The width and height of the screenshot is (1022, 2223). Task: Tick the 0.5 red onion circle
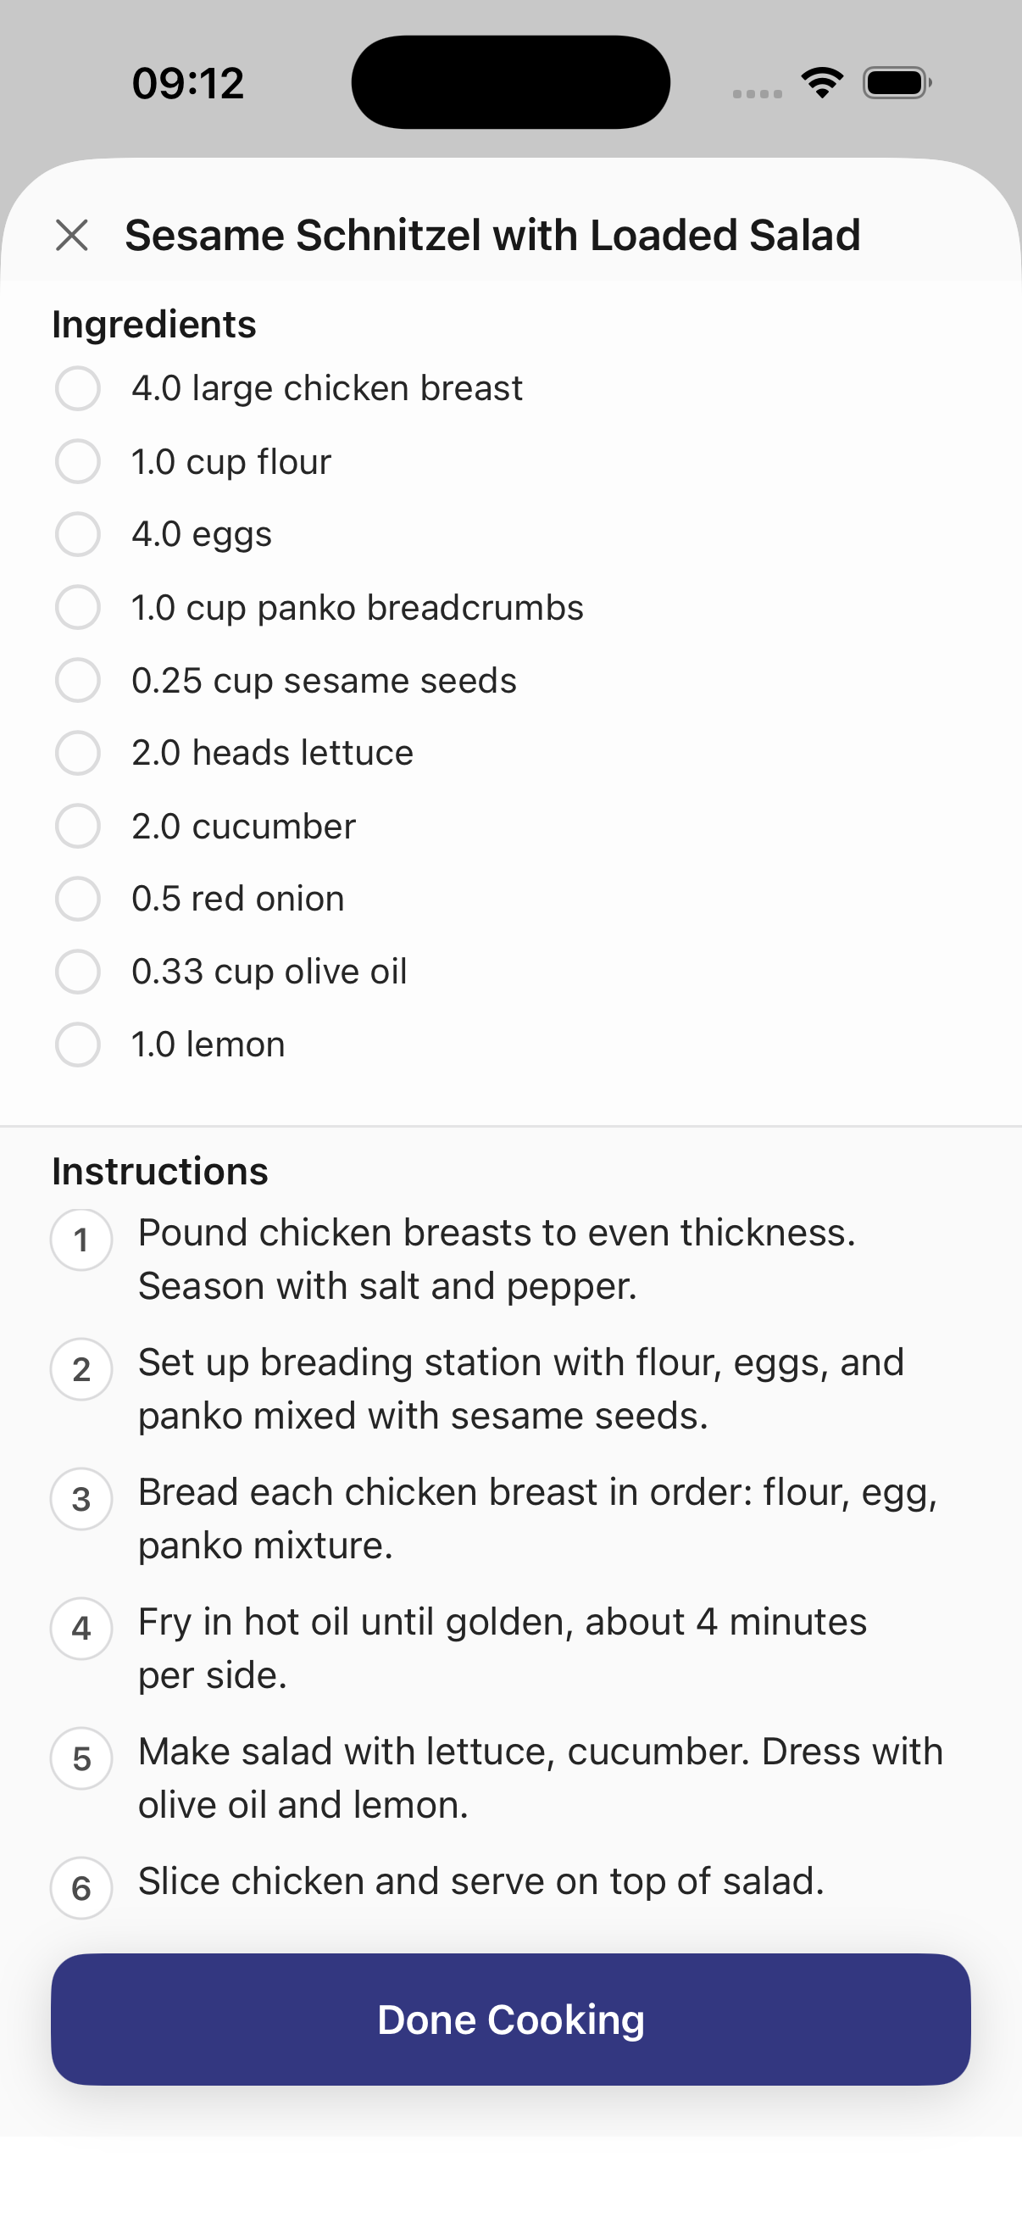(78, 899)
